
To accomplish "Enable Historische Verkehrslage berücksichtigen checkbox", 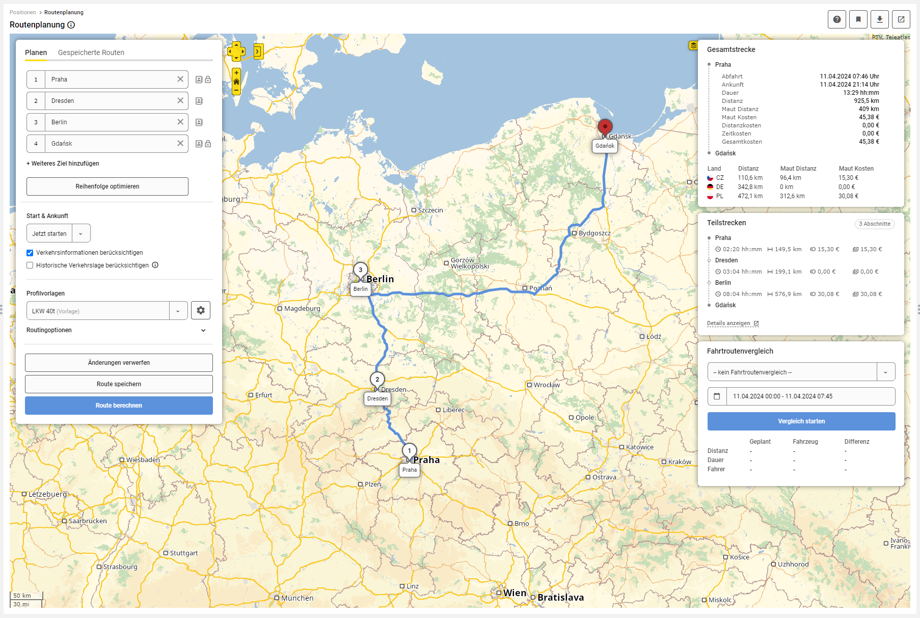I will pyautogui.click(x=30, y=265).
